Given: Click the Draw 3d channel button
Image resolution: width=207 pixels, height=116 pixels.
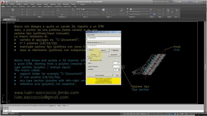Looking at the screenshot, I should (100, 75).
